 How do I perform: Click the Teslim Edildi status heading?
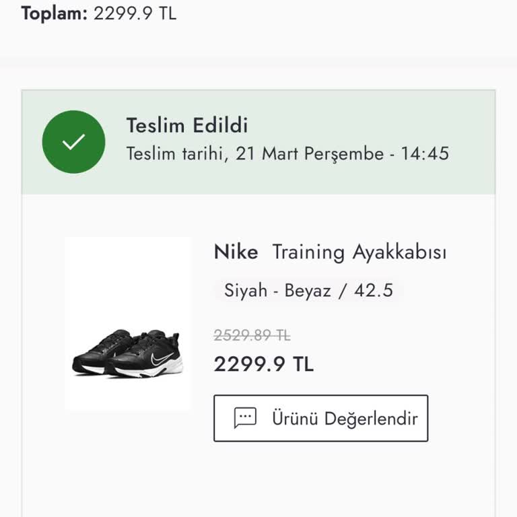(187, 125)
